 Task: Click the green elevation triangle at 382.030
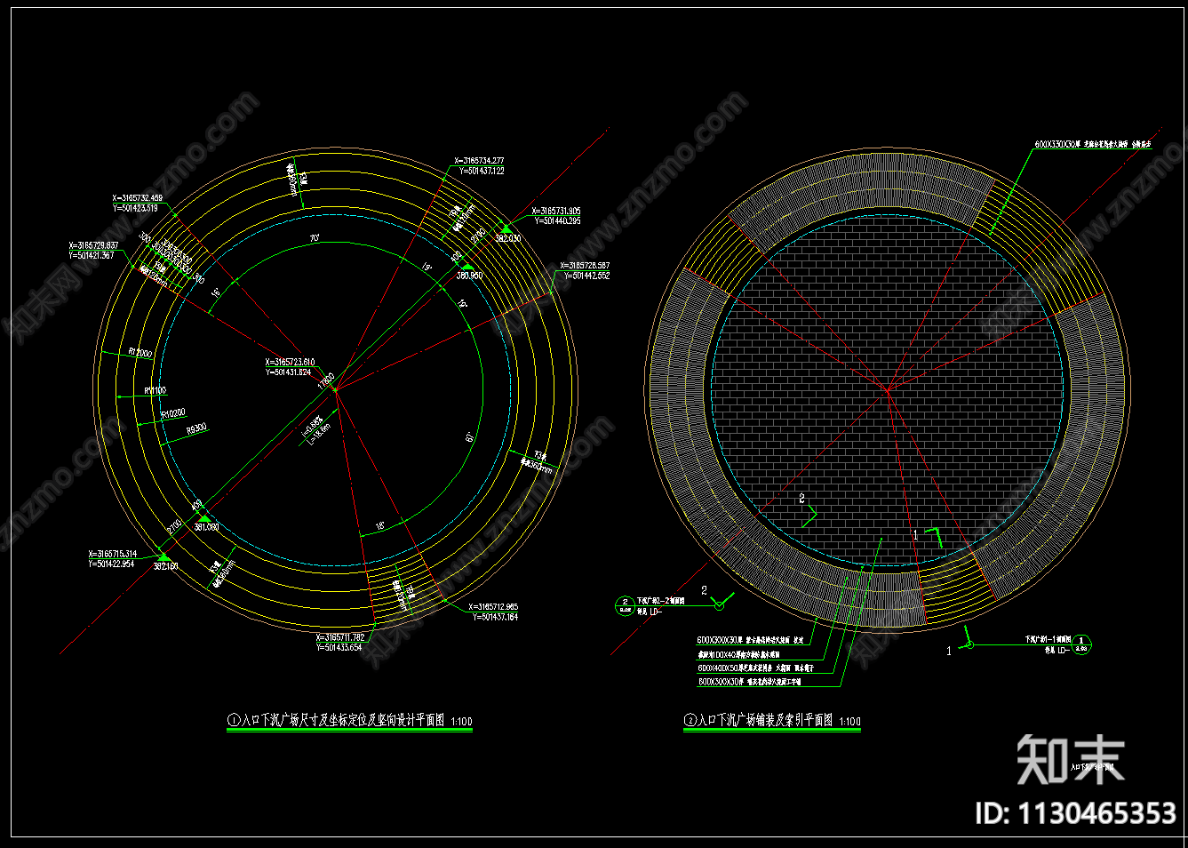pos(505,228)
